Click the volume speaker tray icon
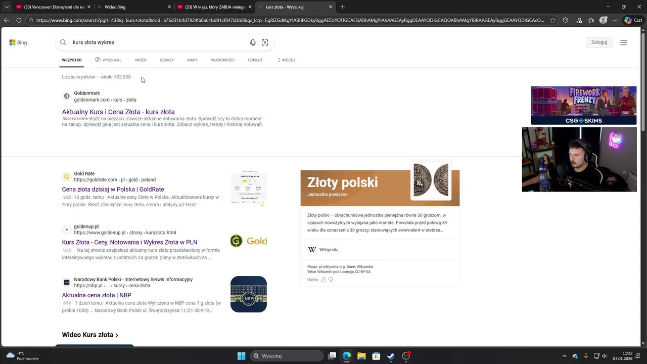The image size is (647, 364). point(604,356)
